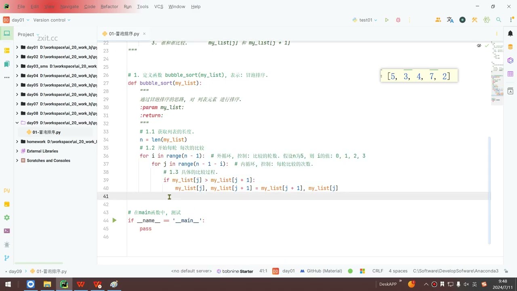Expand the day02 folder
The image size is (517, 291).
click(x=17, y=57)
